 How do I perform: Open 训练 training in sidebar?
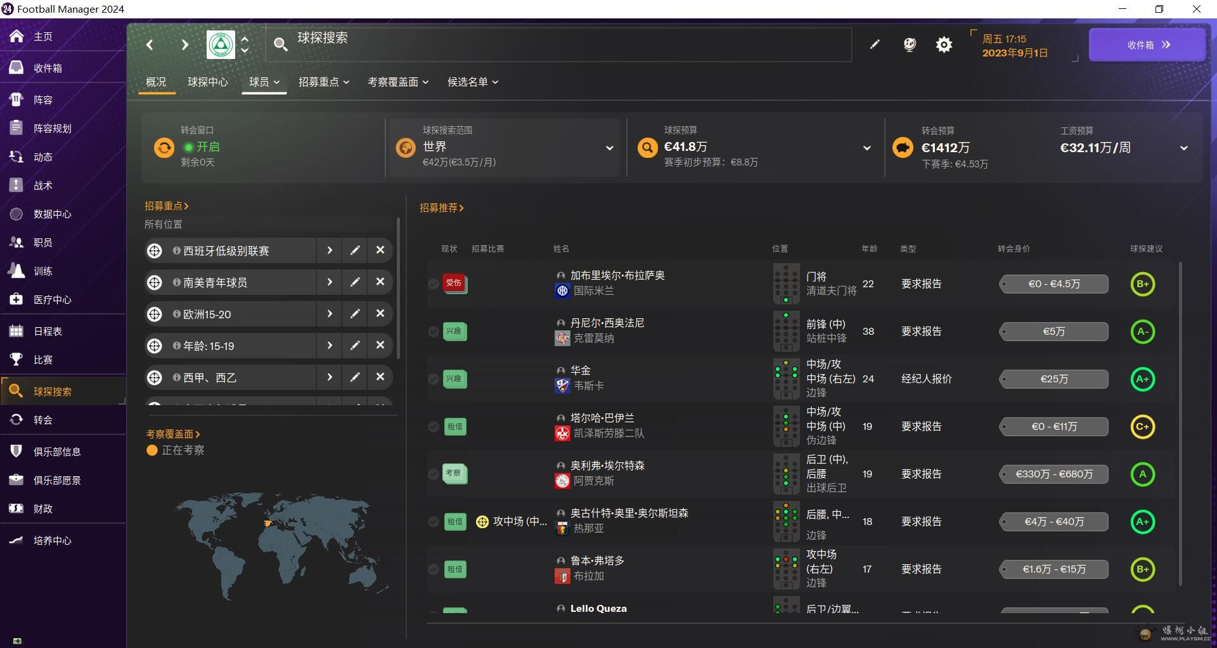[63, 271]
